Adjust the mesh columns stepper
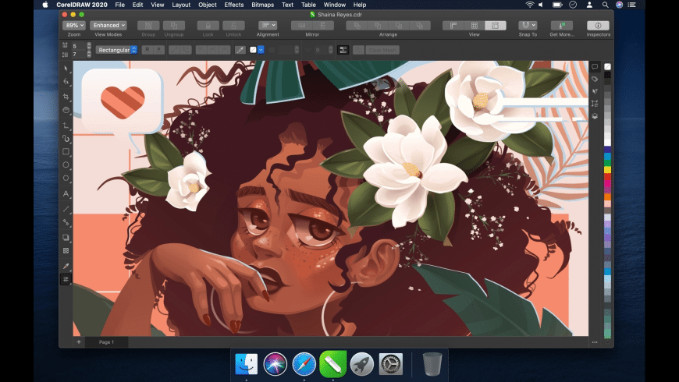 pos(89,46)
